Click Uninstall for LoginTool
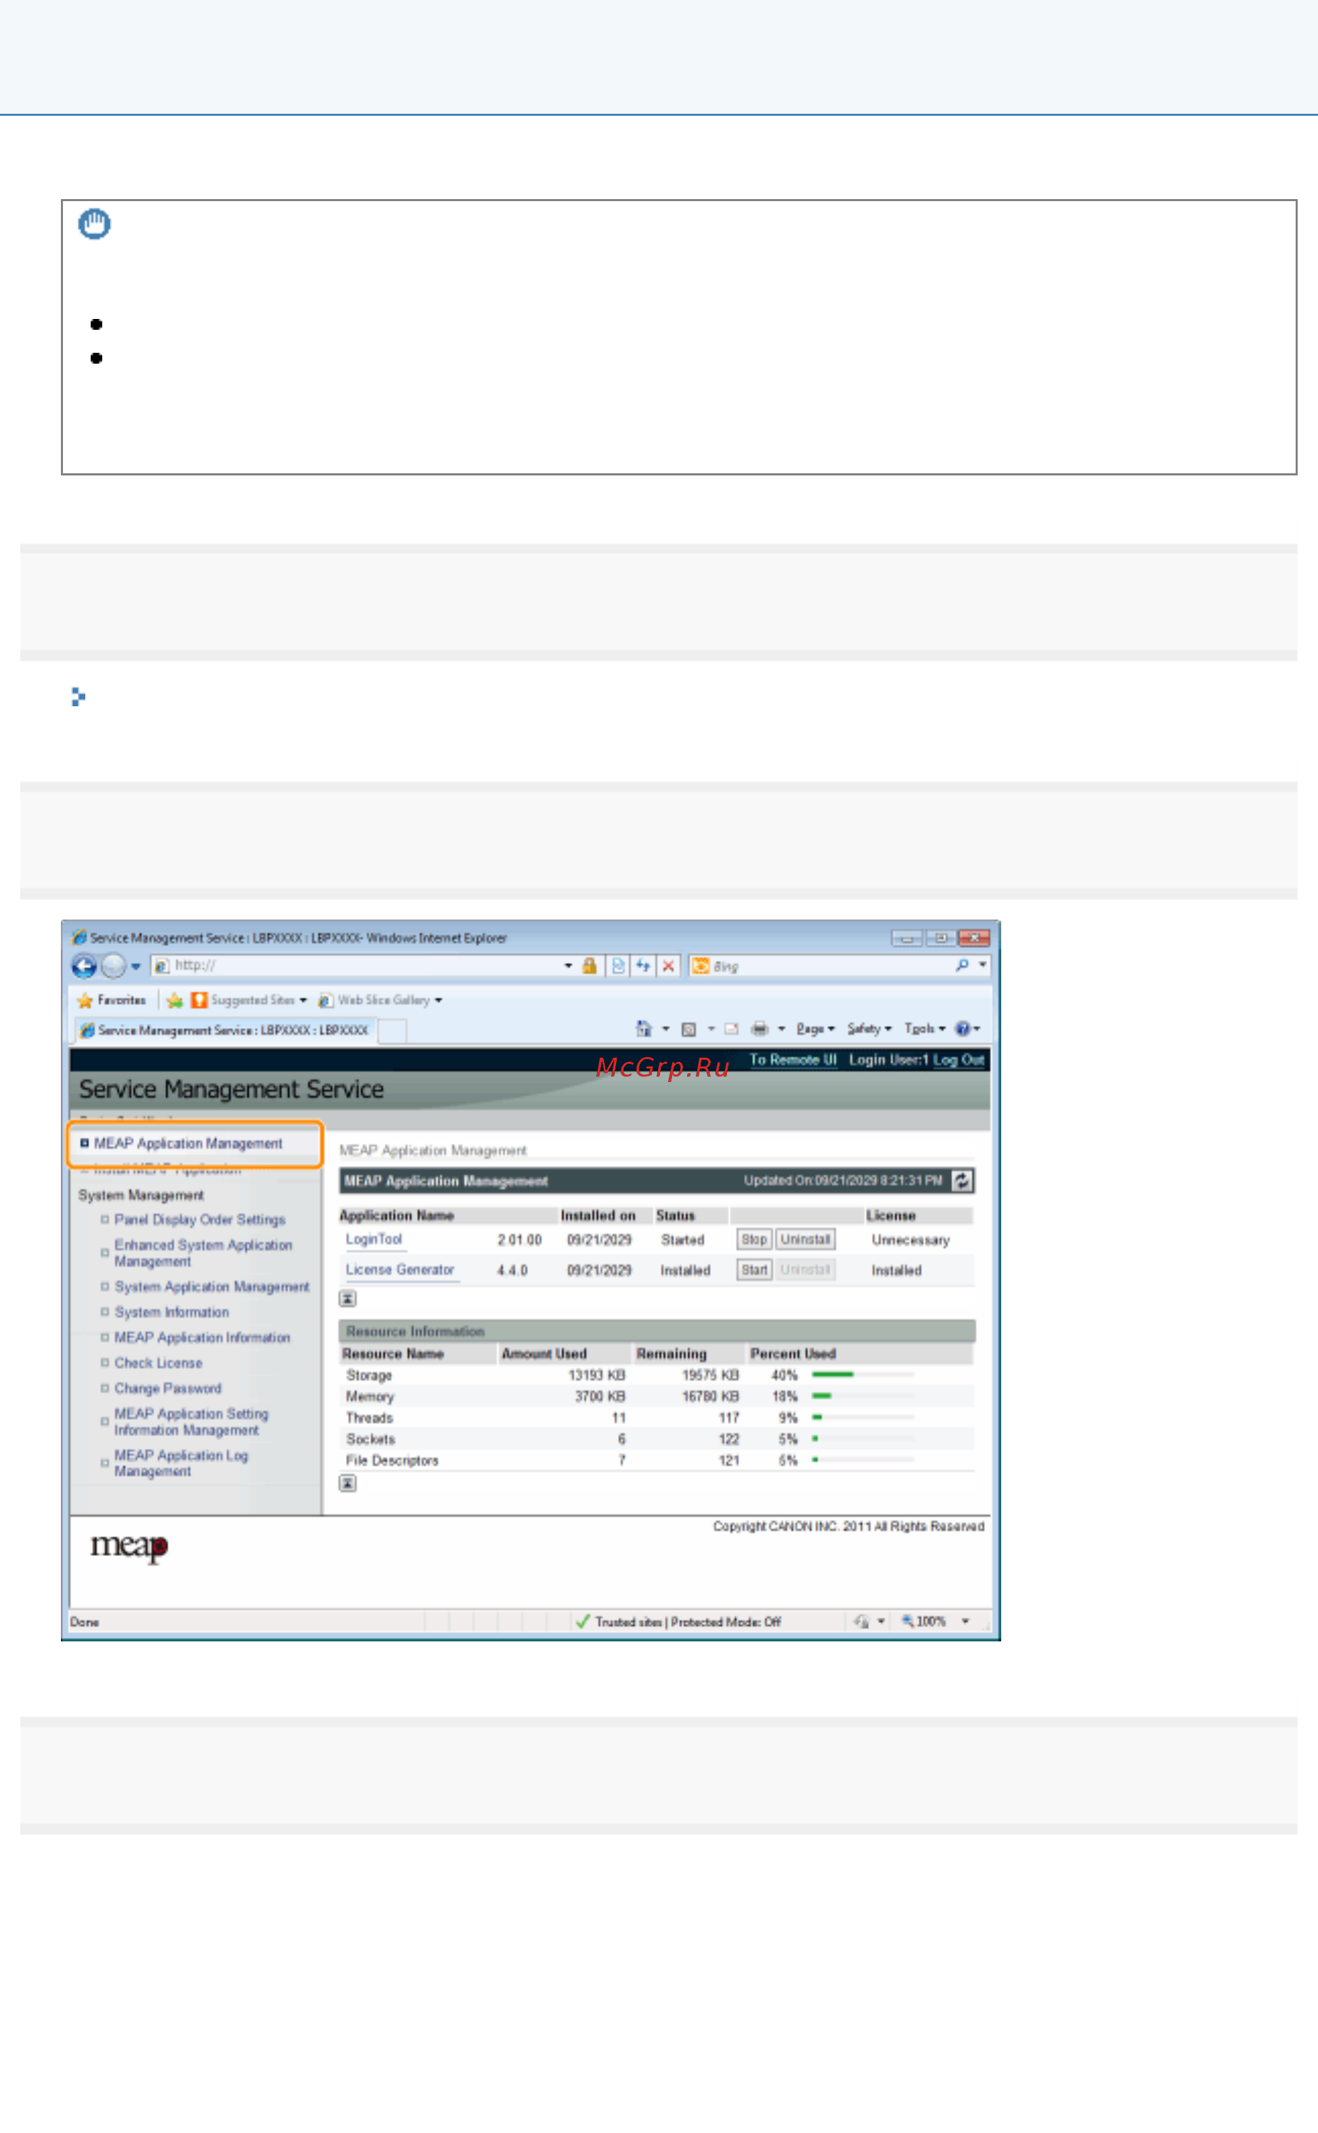This screenshot has width=1318, height=2133. (806, 1240)
